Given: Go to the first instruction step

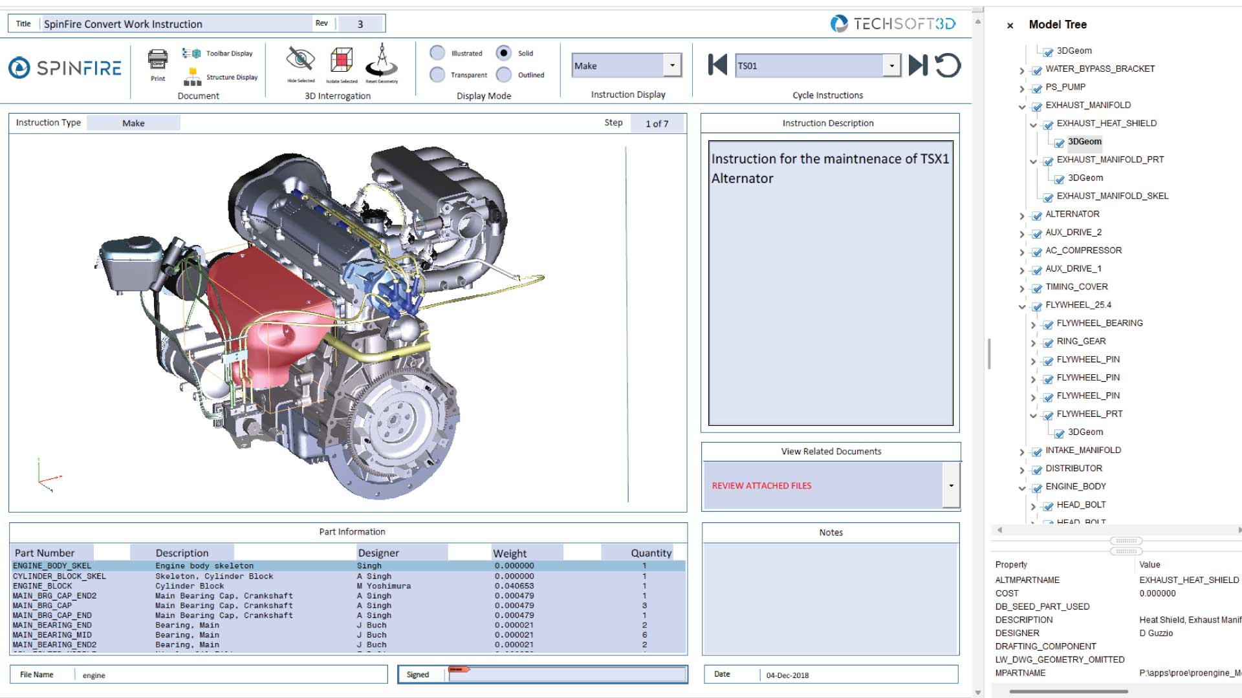Looking at the screenshot, I should (x=717, y=65).
